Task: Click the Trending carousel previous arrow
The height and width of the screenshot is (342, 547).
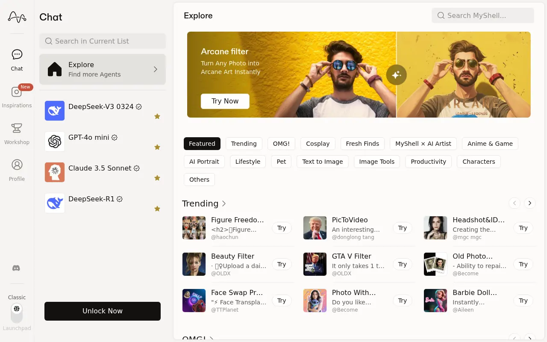Action: pyautogui.click(x=515, y=203)
